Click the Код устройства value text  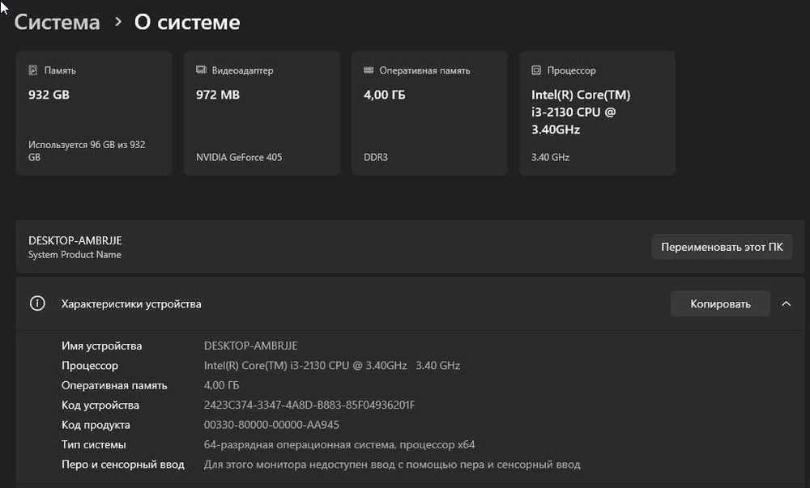click(x=309, y=405)
